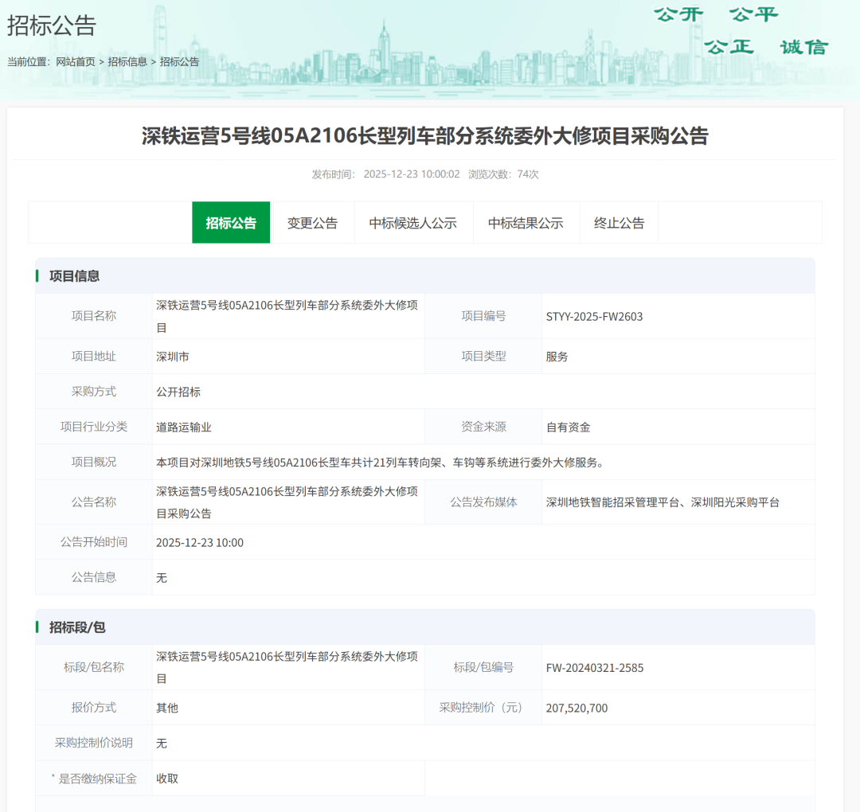860x812 pixels.
Task: Click the 公告名称 value ending 采购公告
Action: coord(287,502)
